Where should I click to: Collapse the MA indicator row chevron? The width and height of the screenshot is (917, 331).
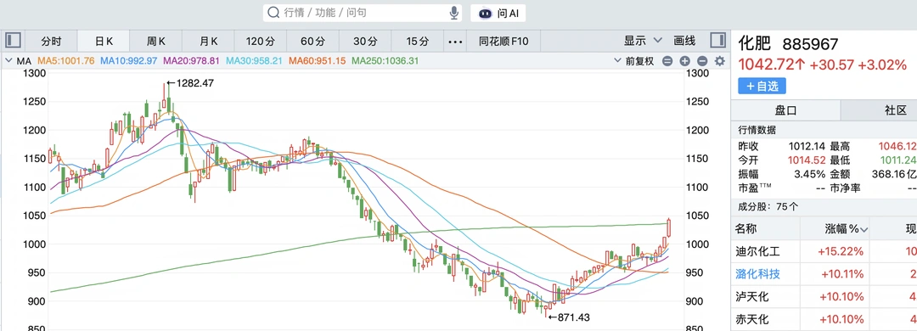pyautogui.click(x=8, y=61)
